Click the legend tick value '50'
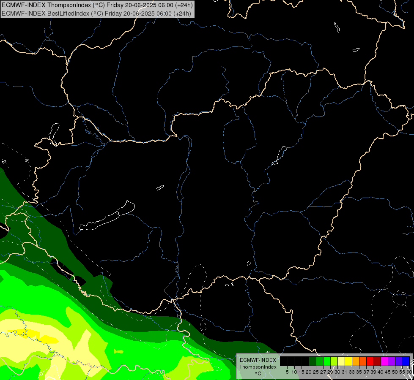Image resolution: width=414 pixels, height=380 pixels. [395, 372]
